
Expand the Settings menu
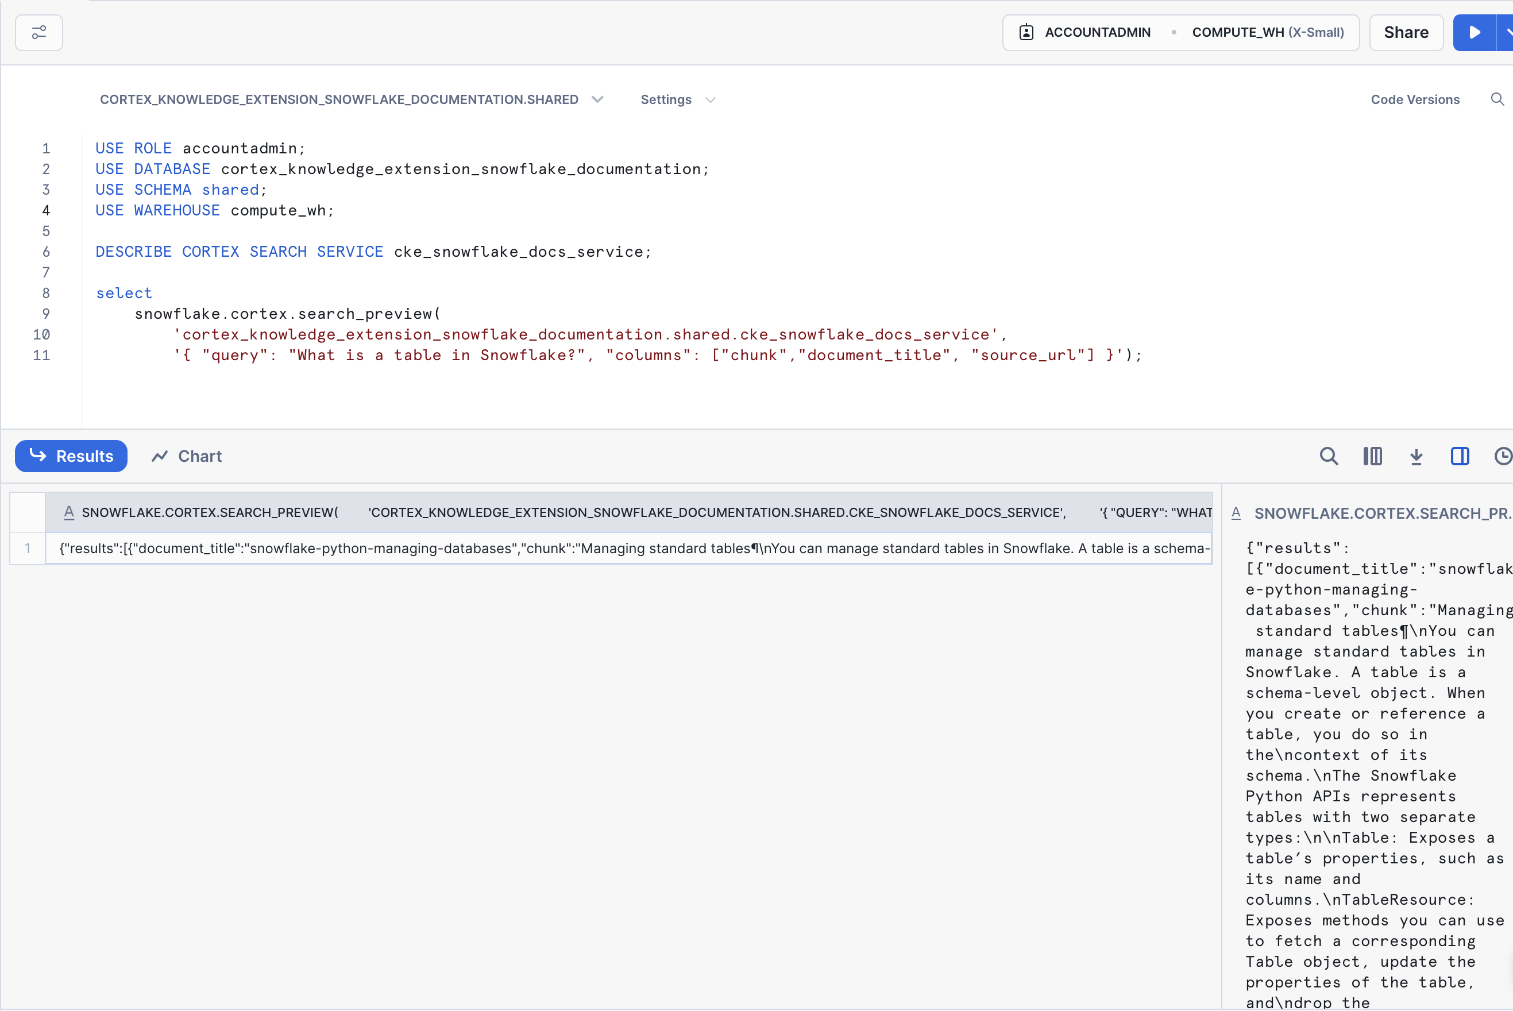678,99
